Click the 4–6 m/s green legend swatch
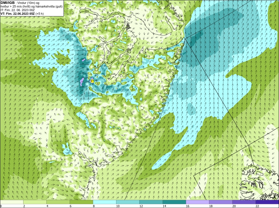This screenshot has width=279, height=208. pos(58,202)
